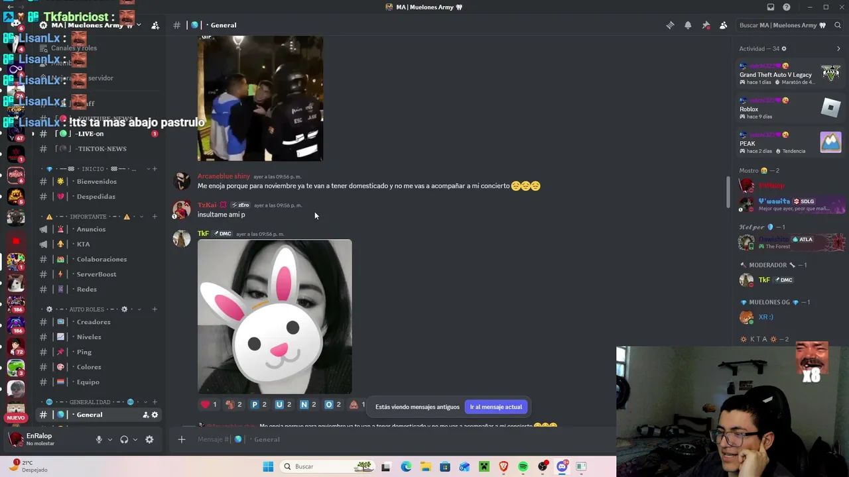Open the Roblox activity card

point(791,109)
